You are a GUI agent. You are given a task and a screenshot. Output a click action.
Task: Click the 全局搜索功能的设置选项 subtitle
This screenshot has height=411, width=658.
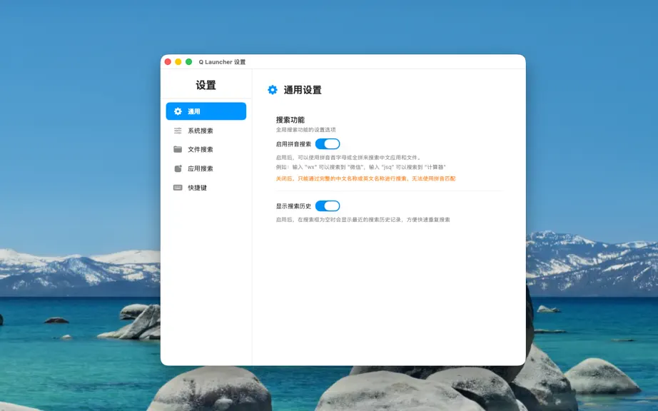click(306, 130)
